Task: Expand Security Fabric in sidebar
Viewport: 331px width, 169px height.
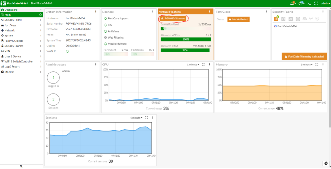Action: tap(21, 20)
